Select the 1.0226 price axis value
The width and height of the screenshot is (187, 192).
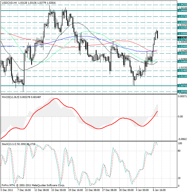tap(183, 50)
